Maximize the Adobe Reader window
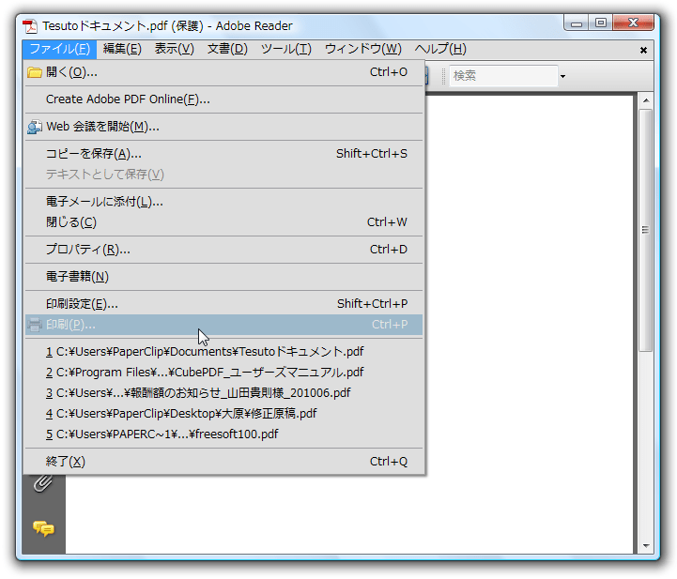677x579 pixels. (601, 23)
